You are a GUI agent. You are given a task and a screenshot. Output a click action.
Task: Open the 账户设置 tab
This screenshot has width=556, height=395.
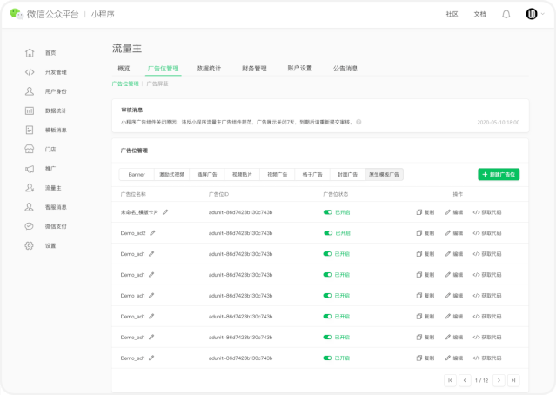[299, 68]
